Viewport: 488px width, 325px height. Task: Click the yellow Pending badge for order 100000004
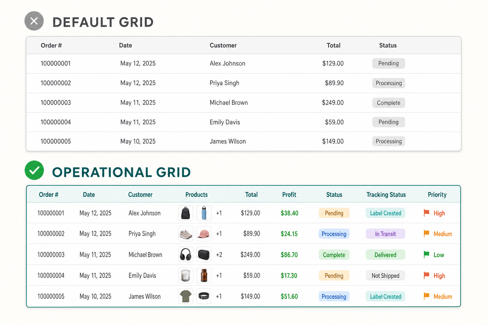coord(334,275)
